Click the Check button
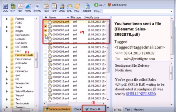The image size is (176, 112). click(78, 109)
